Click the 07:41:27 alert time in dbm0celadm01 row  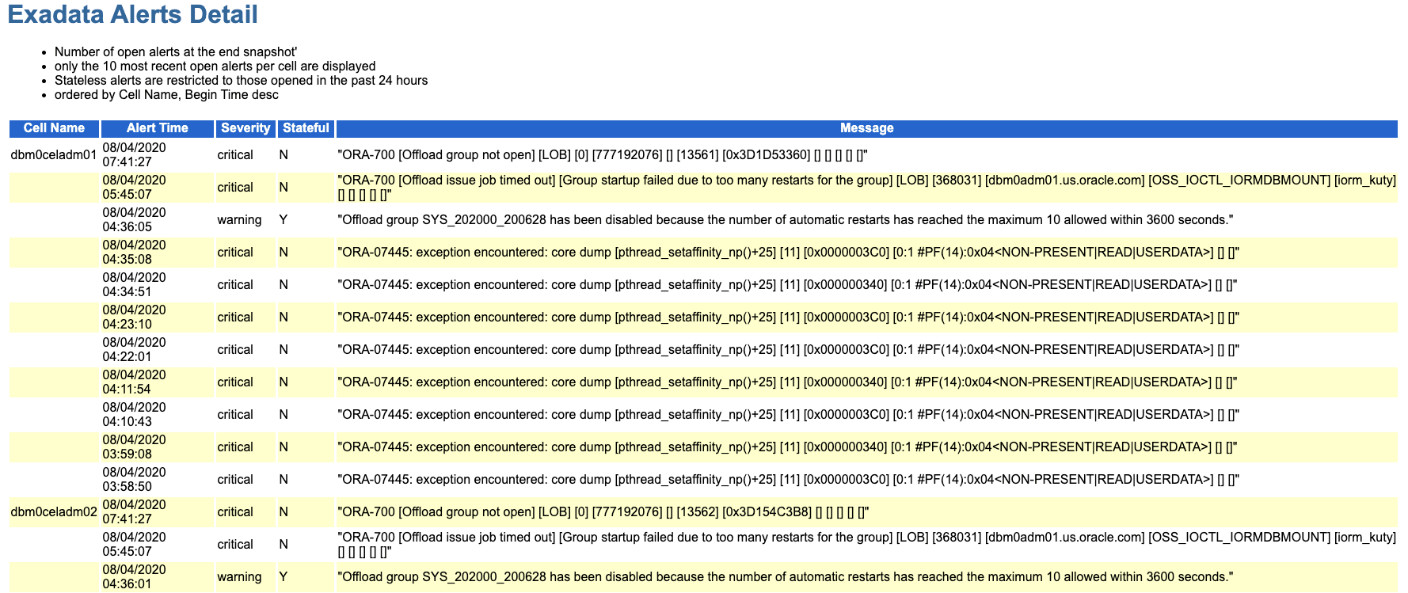coord(135,155)
